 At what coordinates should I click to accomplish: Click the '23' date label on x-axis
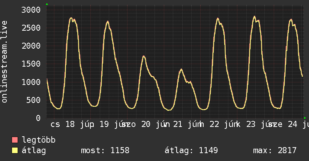[251, 124]
